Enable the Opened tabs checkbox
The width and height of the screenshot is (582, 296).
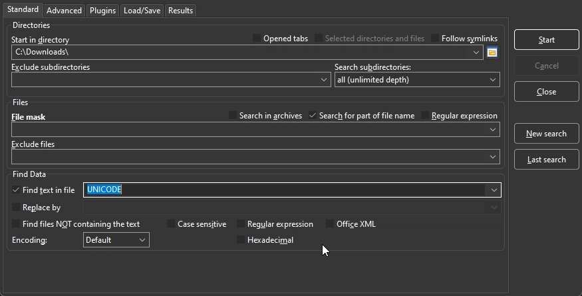pos(257,39)
